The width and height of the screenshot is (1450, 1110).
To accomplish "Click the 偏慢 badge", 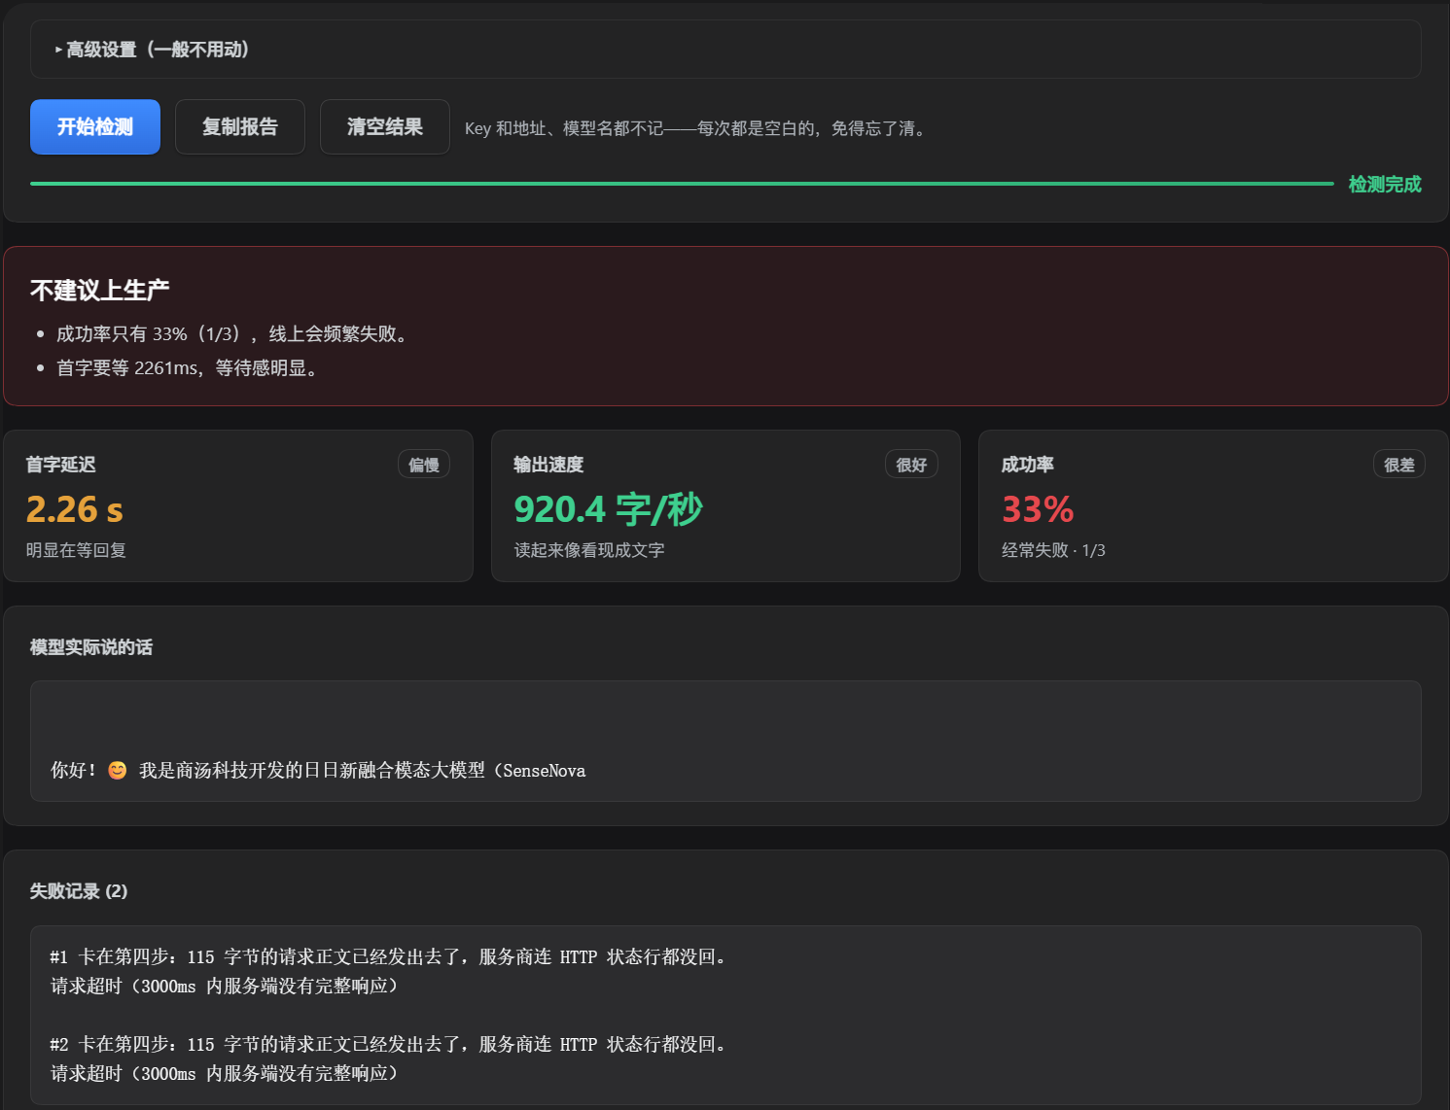I will pyautogui.click(x=424, y=465).
